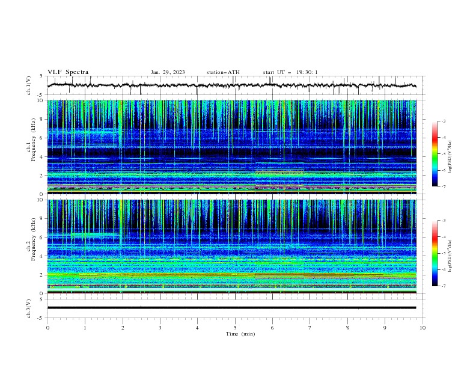Click the "1" minute tick label
Screen dimensions: 476x368
pyautogui.click(x=85, y=328)
